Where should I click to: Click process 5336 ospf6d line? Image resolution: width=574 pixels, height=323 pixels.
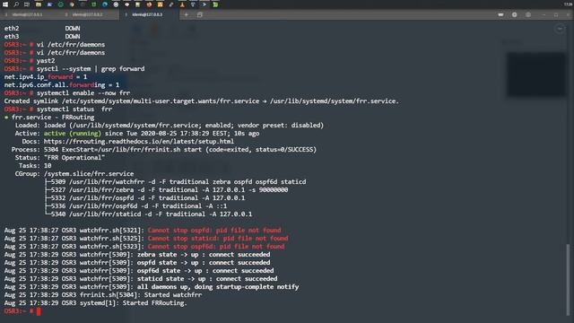[x=135, y=205]
